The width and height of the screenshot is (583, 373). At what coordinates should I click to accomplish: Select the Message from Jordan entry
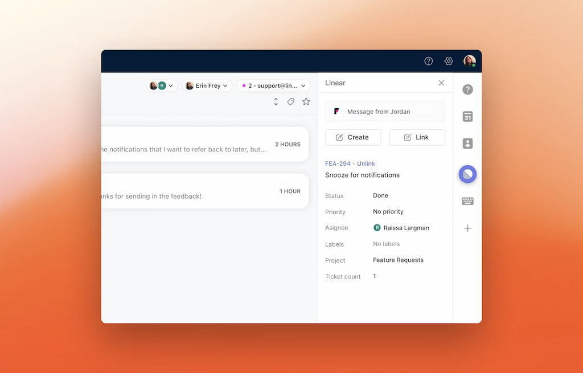(x=385, y=111)
